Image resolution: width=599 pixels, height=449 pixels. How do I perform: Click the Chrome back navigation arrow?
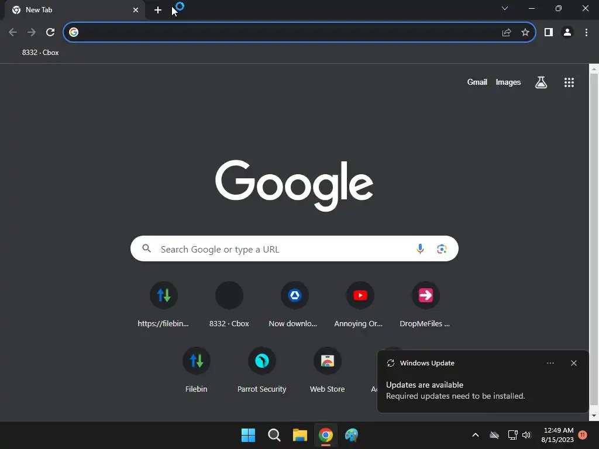click(x=13, y=32)
